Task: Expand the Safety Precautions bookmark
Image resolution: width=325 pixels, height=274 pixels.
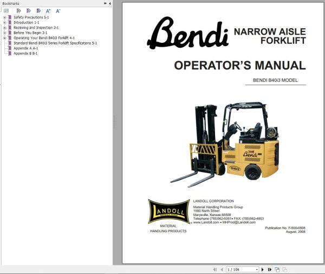Action: click(x=4, y=18)
